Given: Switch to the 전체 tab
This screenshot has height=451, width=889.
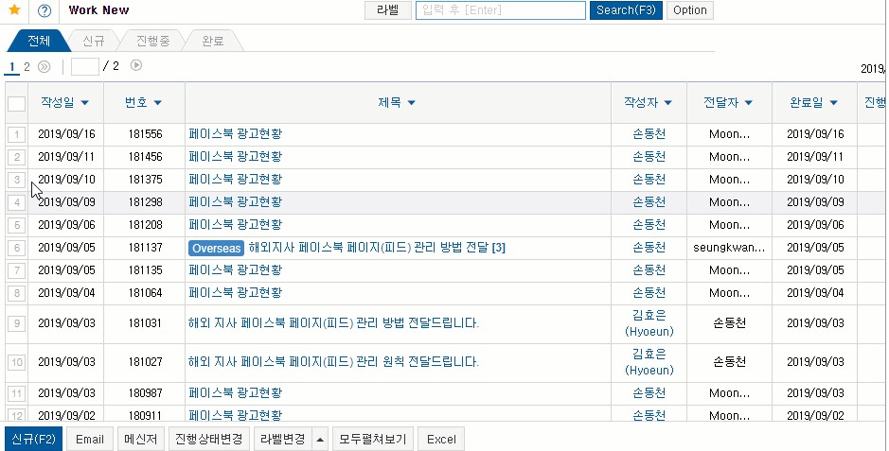Looking at the screenshot, I should pos(39,41).
